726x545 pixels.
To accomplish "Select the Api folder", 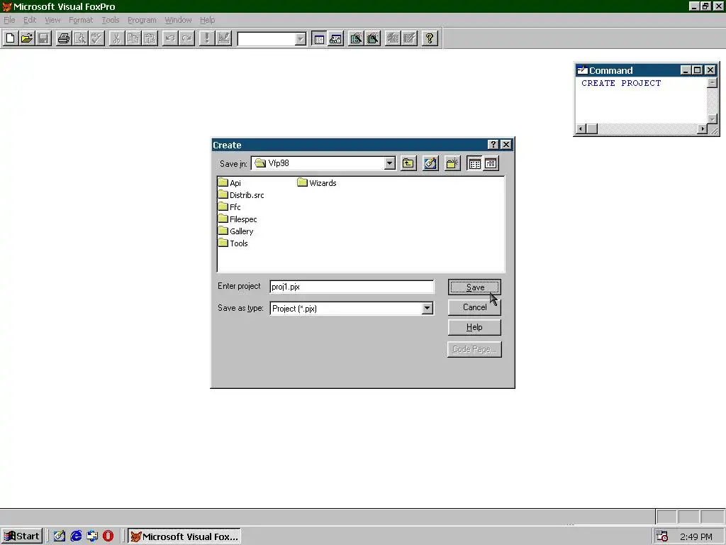I will coord(230,183).
